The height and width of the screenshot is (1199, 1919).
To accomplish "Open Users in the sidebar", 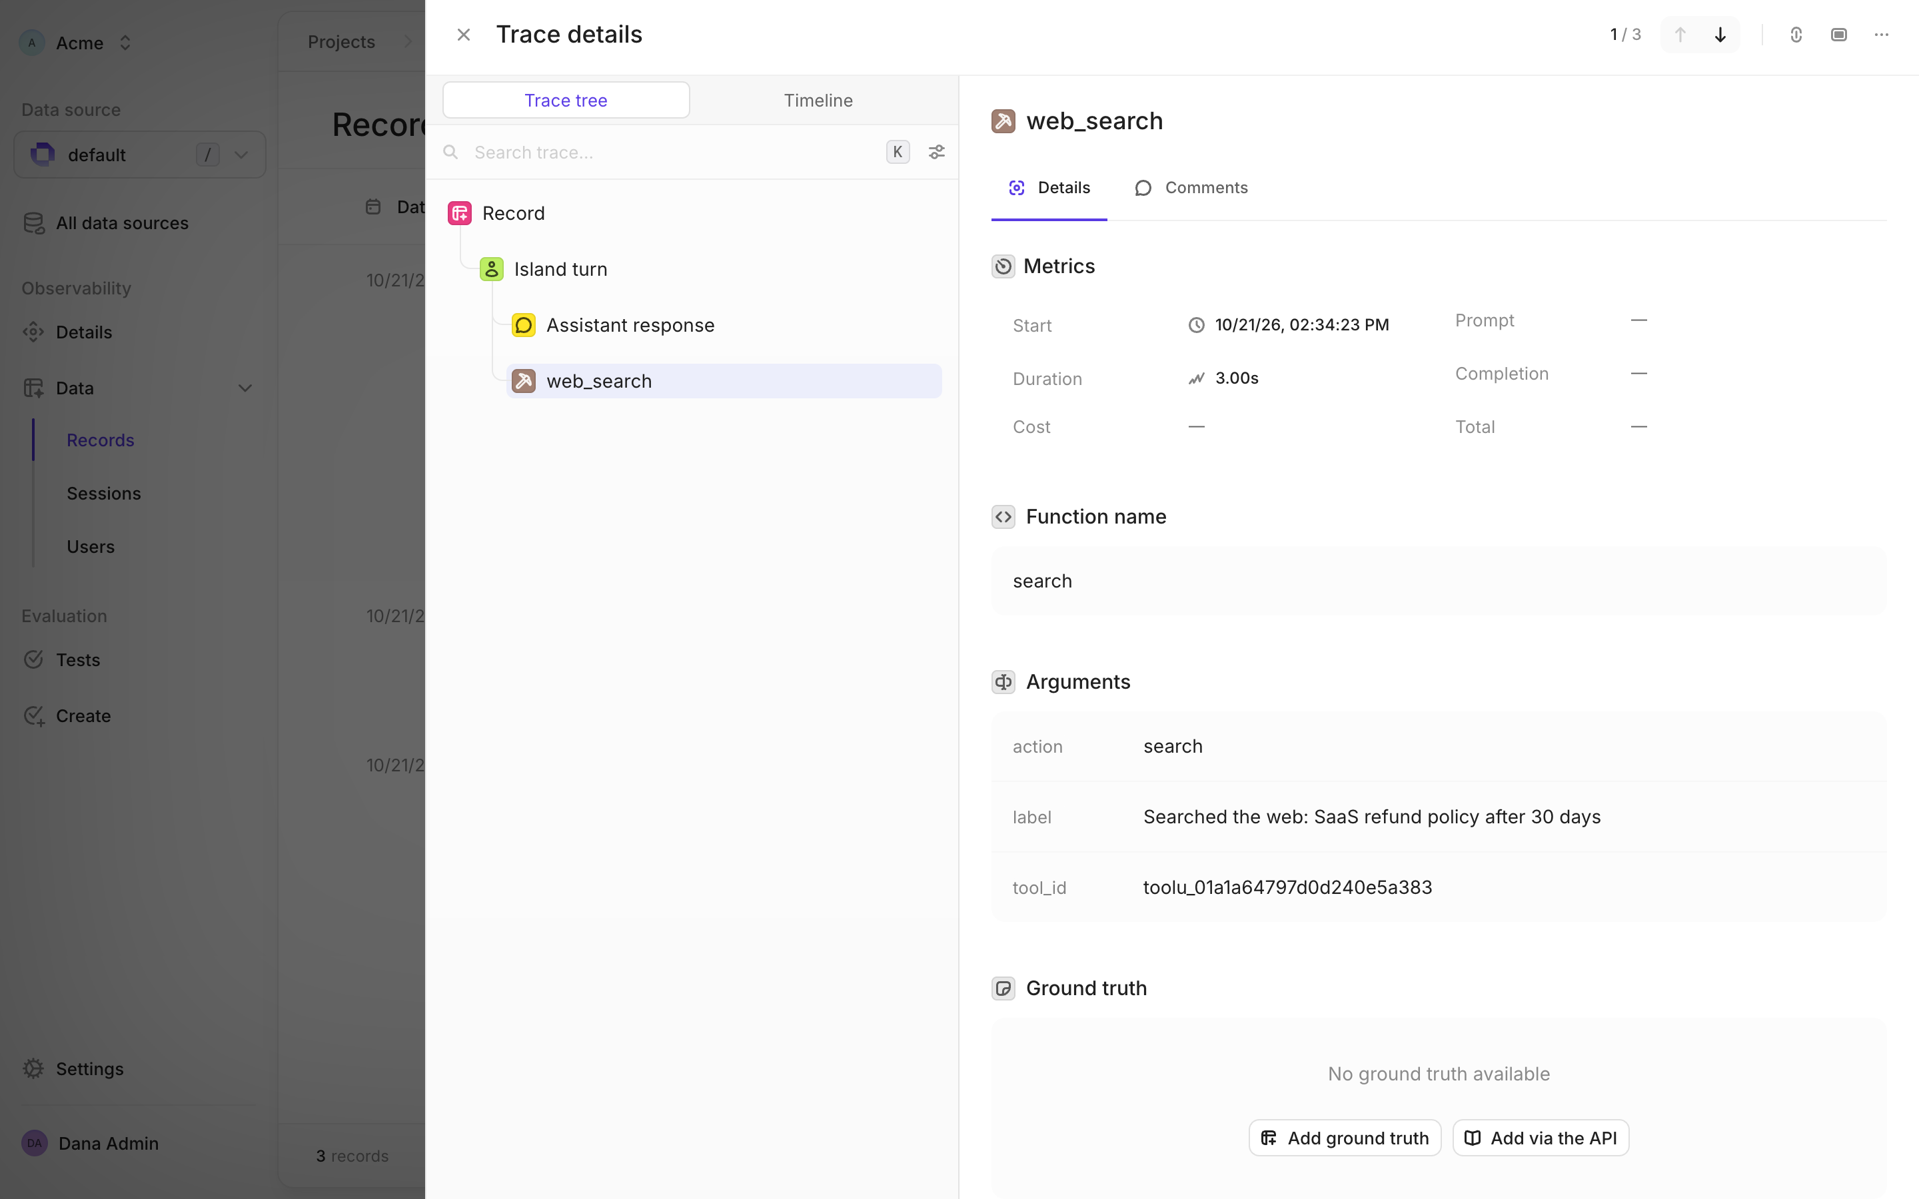I will pyautogui.click(x=91, y=546).
